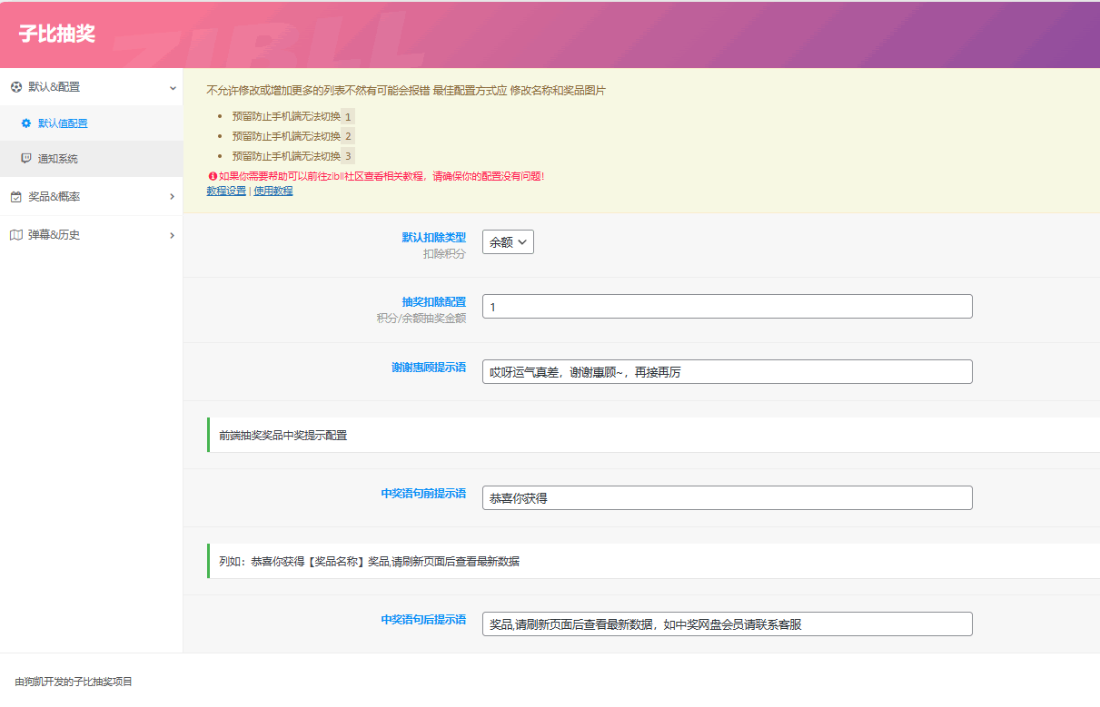
Task: Expand the 奖品&概率 chevron arrow
Action: (x=173, y=197)
